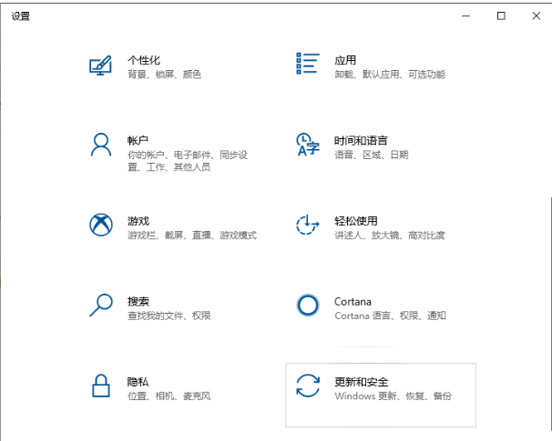Click the Privacy (隐私) padlock icon
This screenshot has height=441, width=552.
[x=100, y=386]
